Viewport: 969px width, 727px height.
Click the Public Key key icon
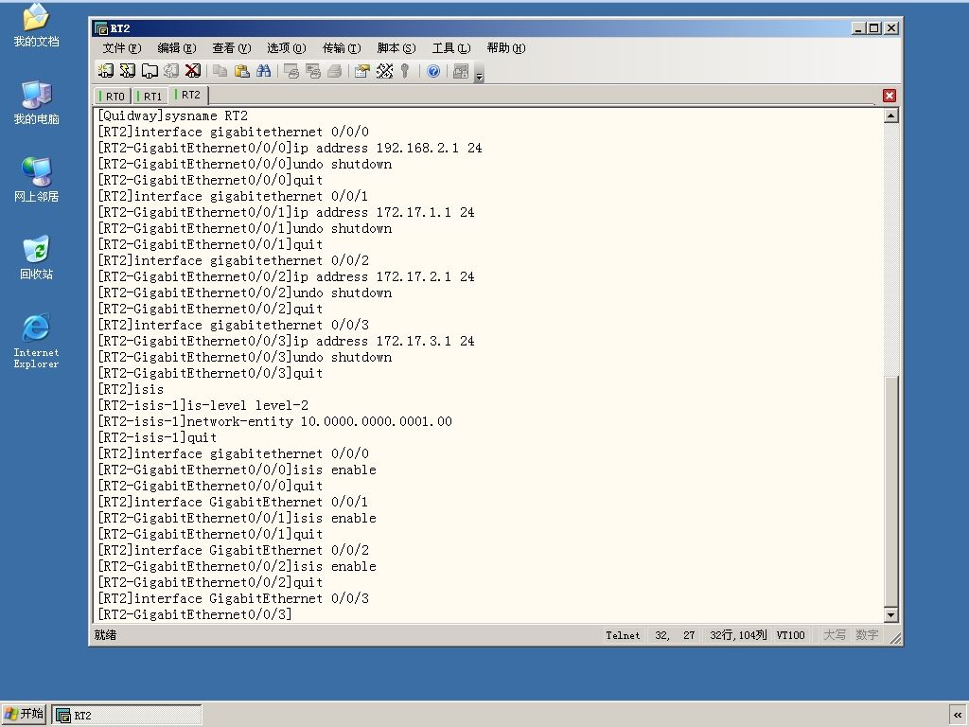pos(405,71)
